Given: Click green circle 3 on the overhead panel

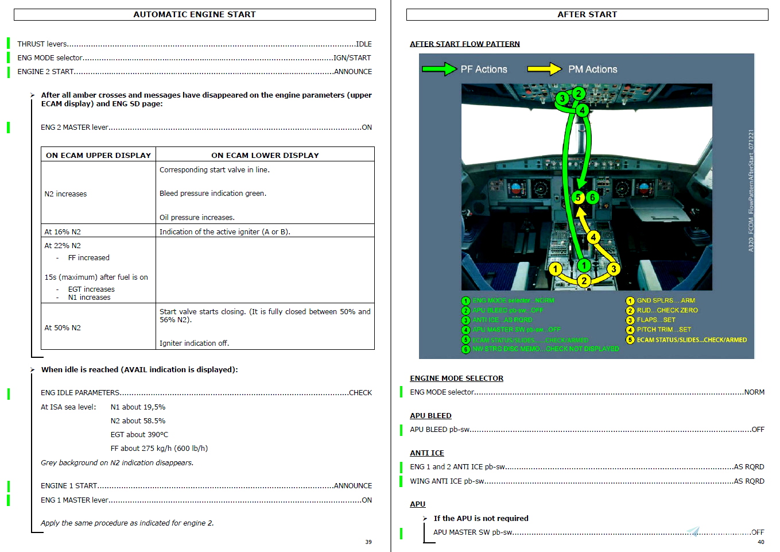Looking at the screenshot, I should click(562, 98).
